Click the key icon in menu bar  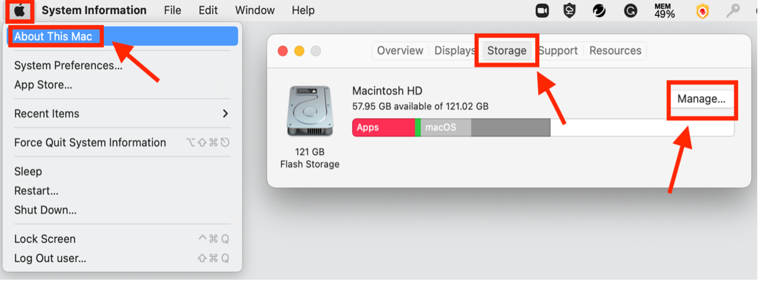click(x=733, y=10)
